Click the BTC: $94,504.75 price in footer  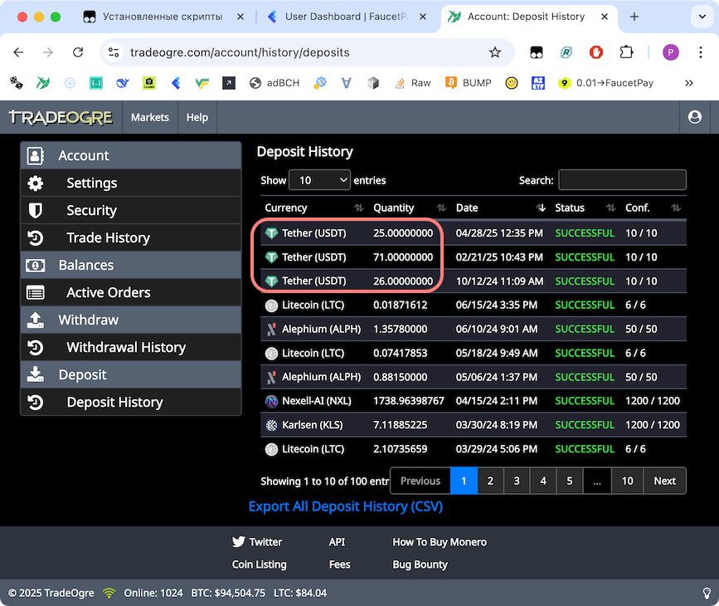pos(228,594)
